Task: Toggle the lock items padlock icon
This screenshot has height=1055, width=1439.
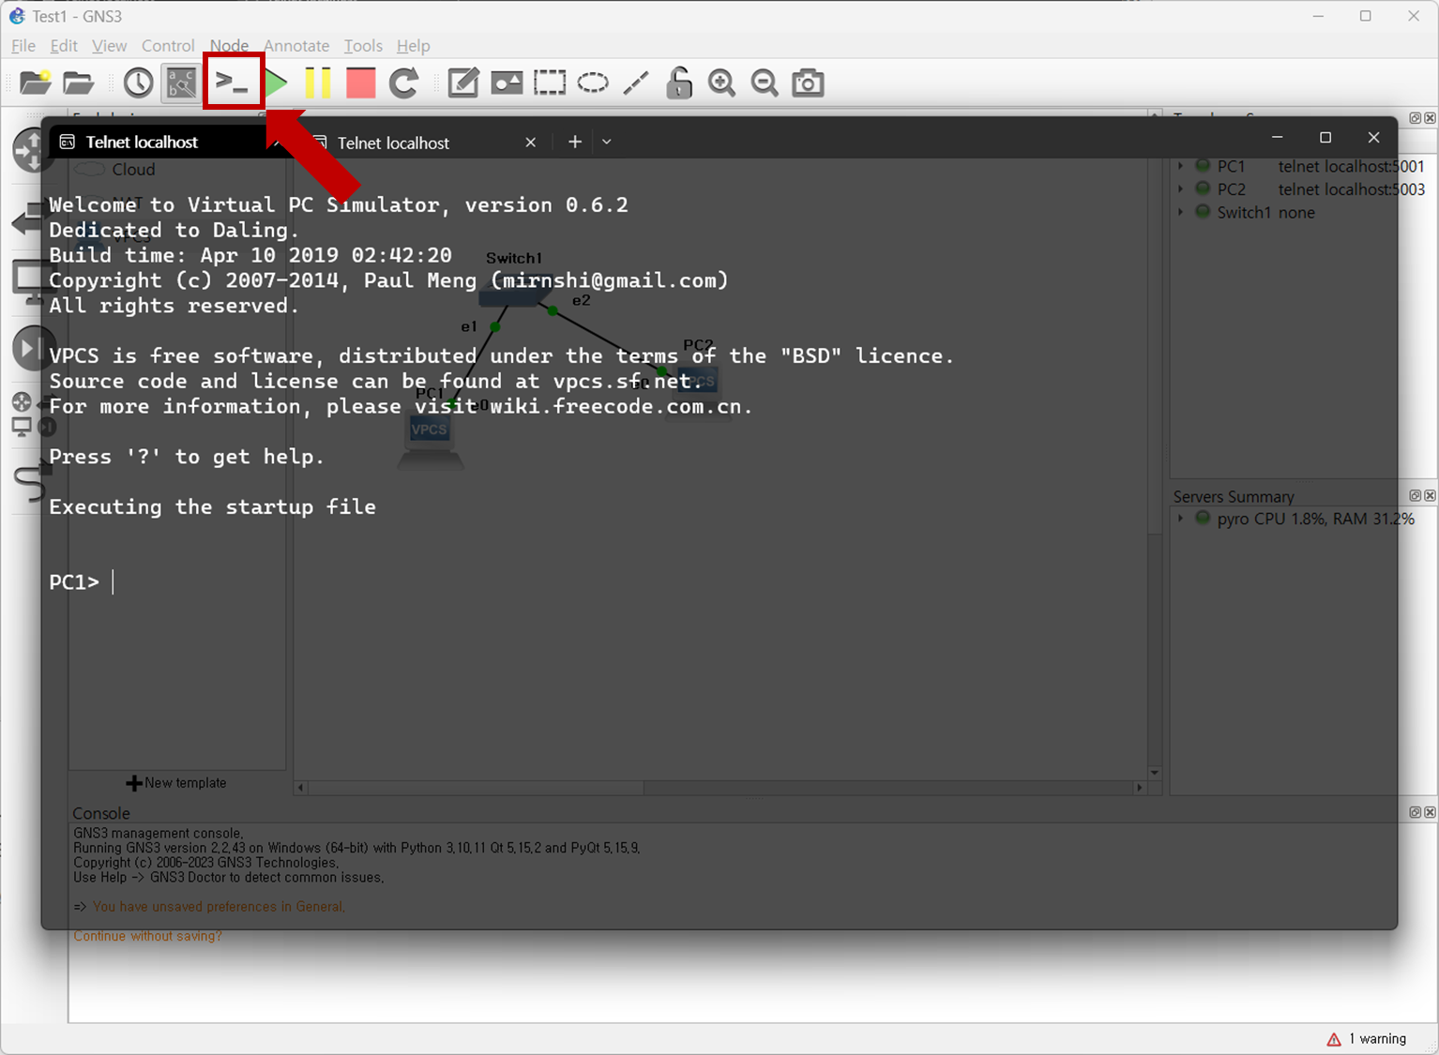Action: (679, 83)
